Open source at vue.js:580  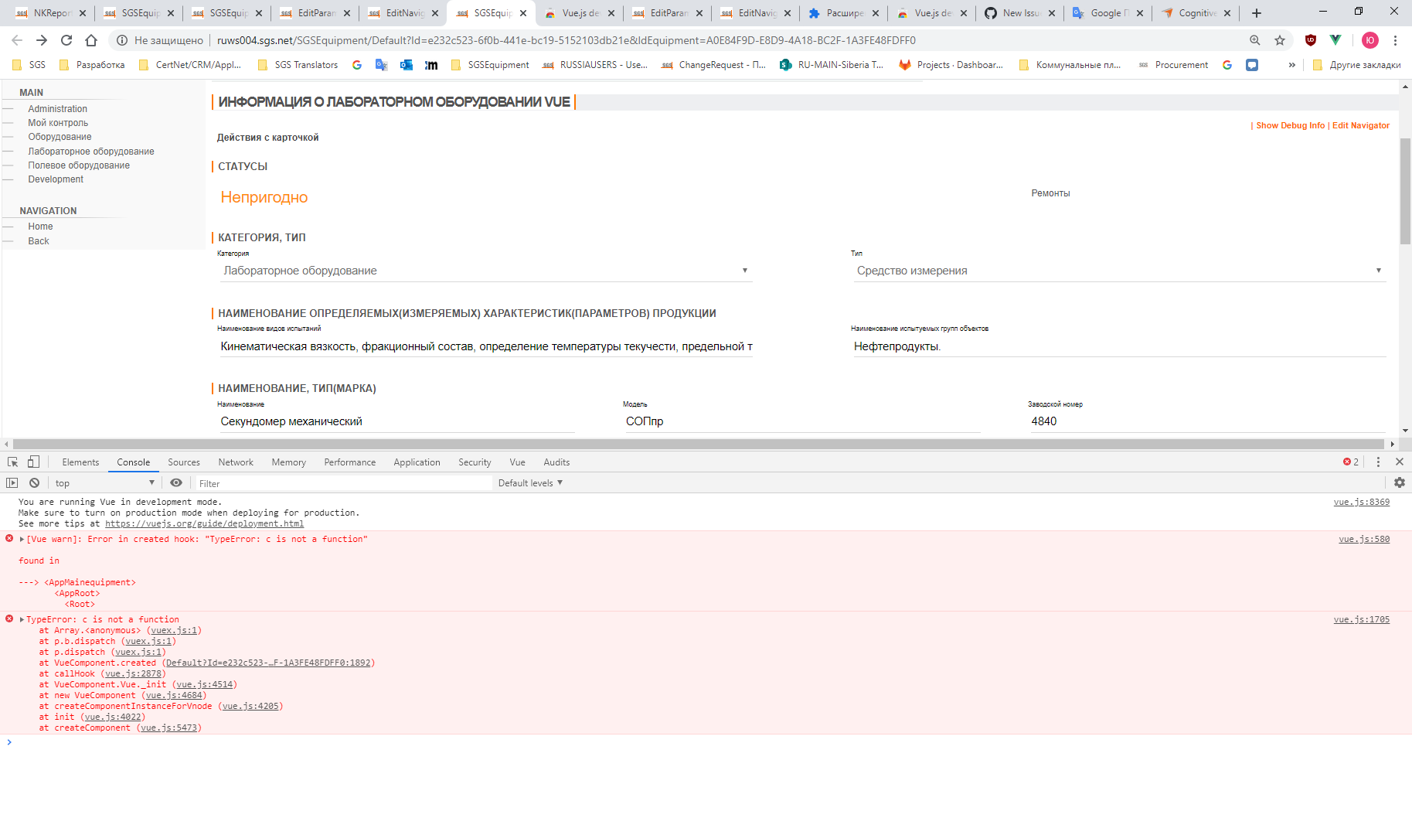[x=1363, y=539]
